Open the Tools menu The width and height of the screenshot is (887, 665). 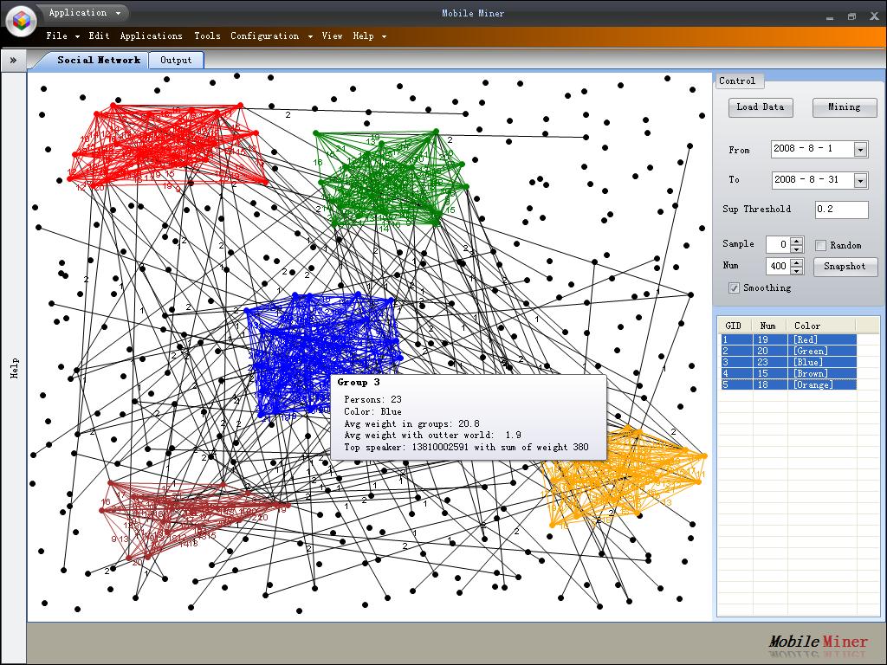tap(207, 36)
